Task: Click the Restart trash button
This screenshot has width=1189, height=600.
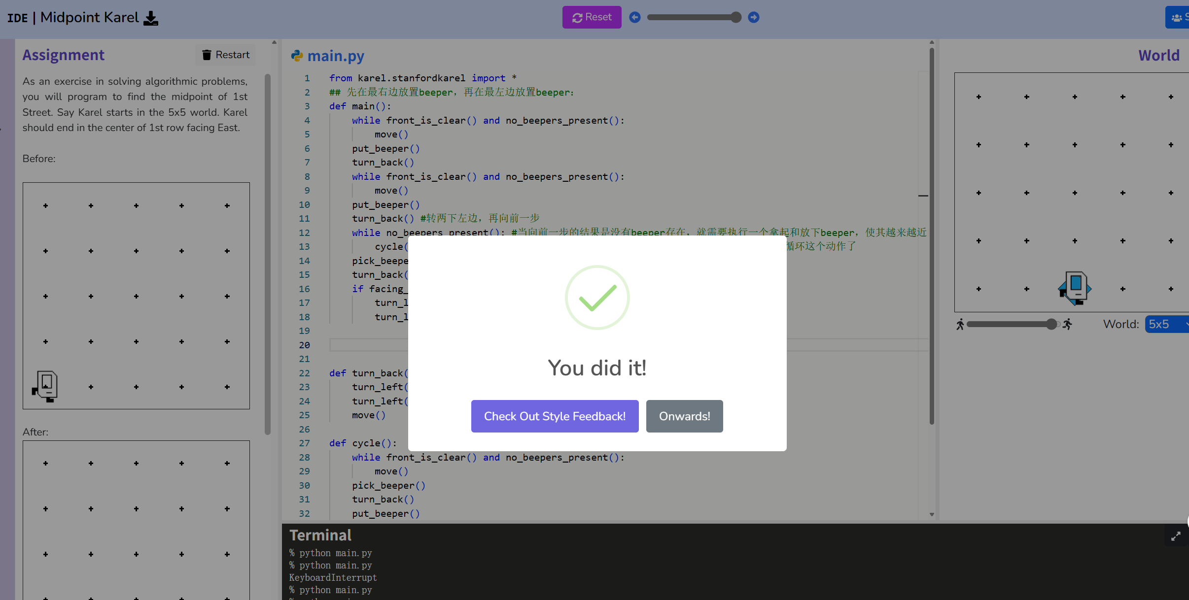Action: click(226, 55)
